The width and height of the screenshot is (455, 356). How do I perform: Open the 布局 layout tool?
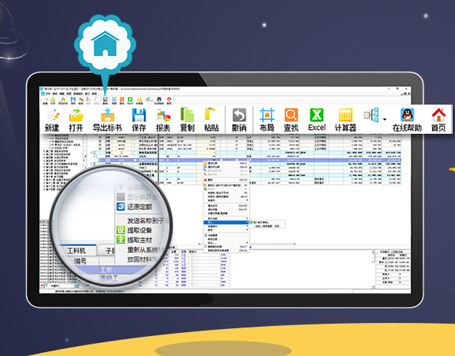coord(267,119)
